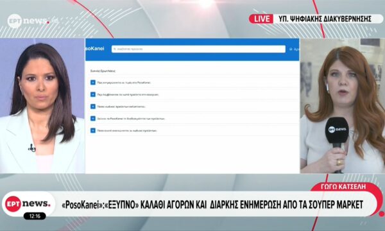Open the cart icon at the header's right edge
The width and height of the screenshot is (385, 231).
pos(291,49)
